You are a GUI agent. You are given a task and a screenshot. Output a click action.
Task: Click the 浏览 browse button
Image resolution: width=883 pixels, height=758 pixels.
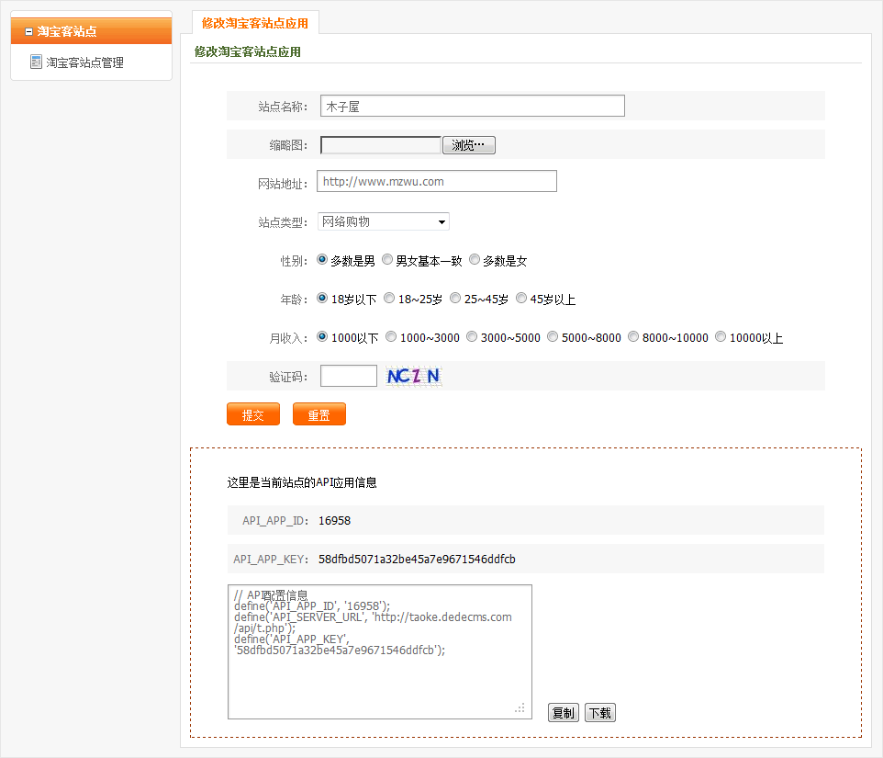click(x=468, y=145)
